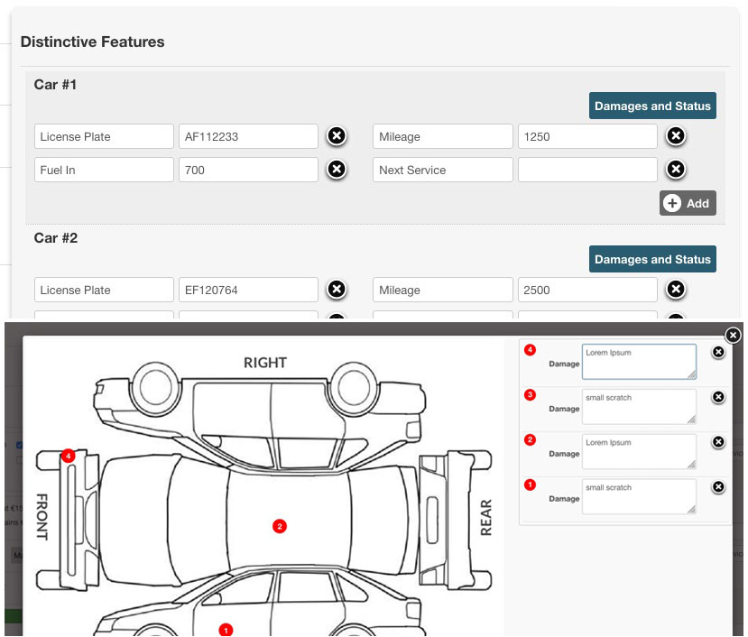Delete the Car #2 mileage 2500 row
748x637 pixels.
tap(675, 290)
